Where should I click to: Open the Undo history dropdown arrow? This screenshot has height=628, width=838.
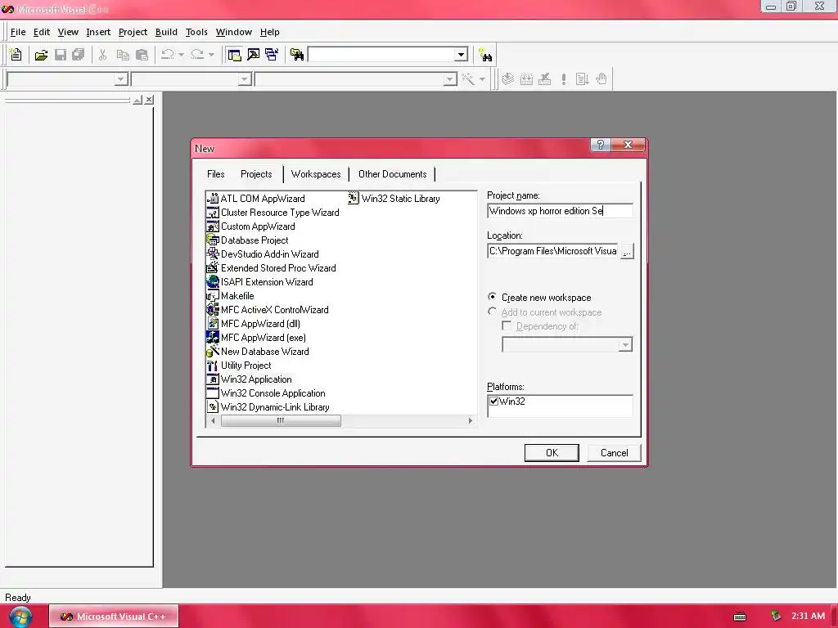pyautogui.click(x=181, y=55)
